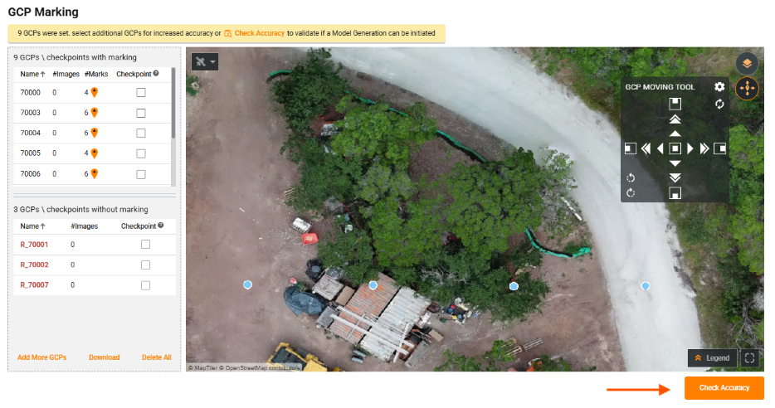Select the R_70002 GCP row
Screen dimensions: 775x408
click(35, 265)
